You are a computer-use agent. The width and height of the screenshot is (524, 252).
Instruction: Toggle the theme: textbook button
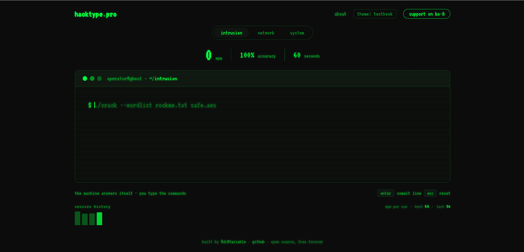(x=375, y=14)
